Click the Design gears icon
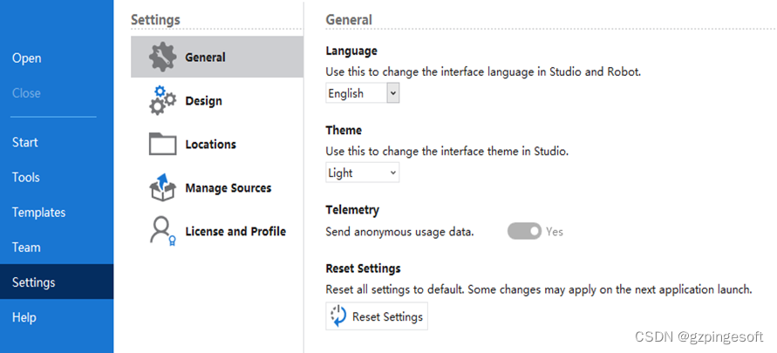 point(162,101)
